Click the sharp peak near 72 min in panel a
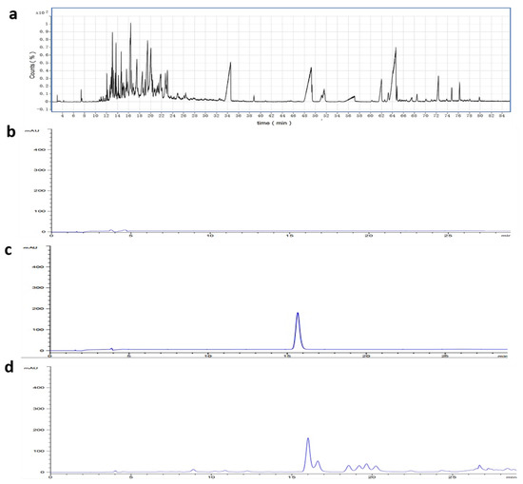This screenshot has width=523, height=484. (x=438, y=88)
